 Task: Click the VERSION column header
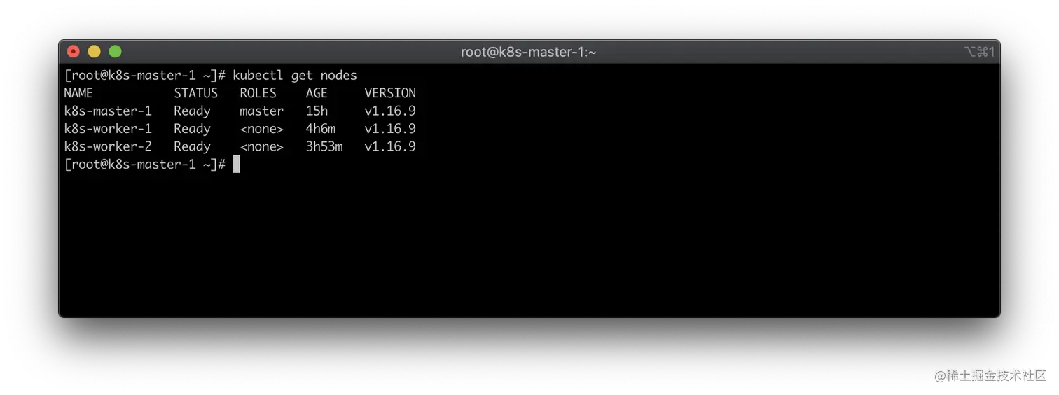tap(390, 93)
